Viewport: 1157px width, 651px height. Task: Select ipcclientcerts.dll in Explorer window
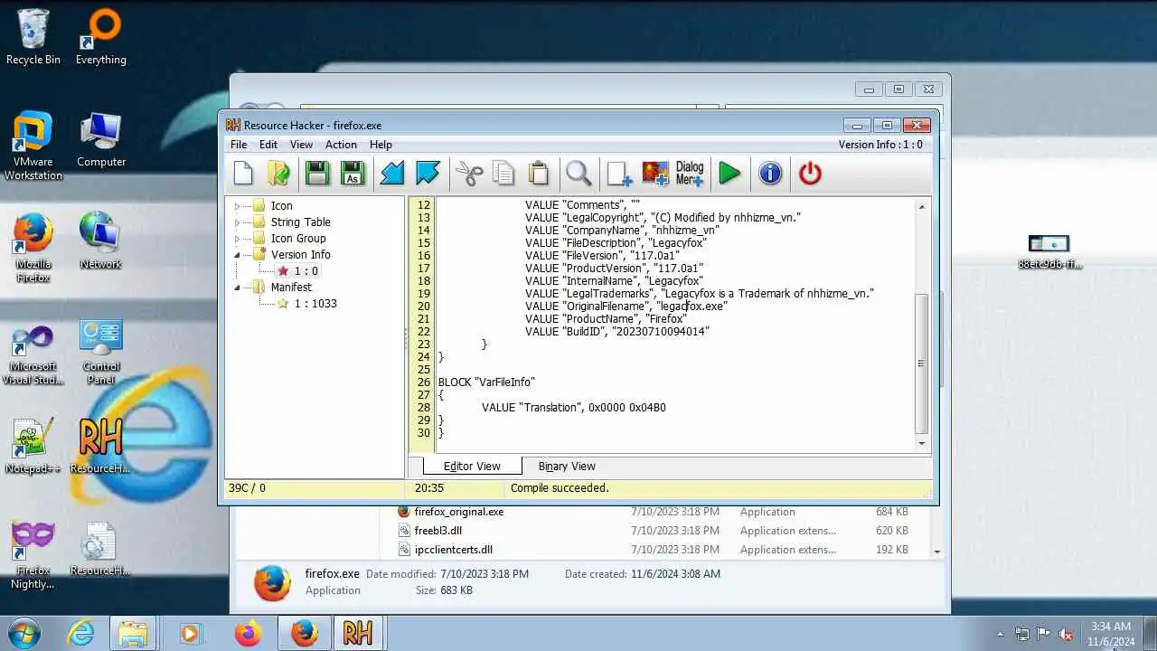pyautogui.click(x=453, y=550)
